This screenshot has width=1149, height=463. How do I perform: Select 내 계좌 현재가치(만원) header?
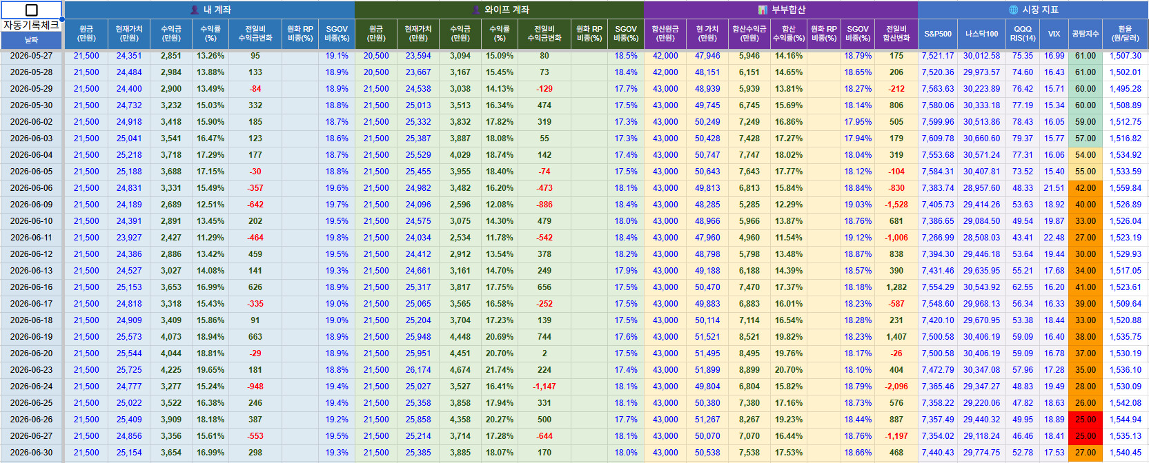(x=129, y=34)
